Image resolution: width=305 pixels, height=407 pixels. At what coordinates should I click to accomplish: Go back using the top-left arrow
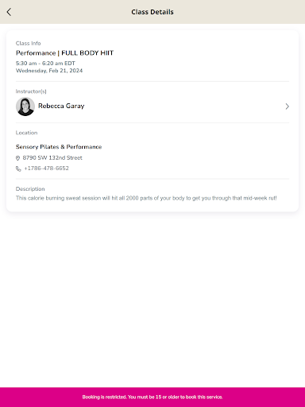pyautogui.click(x=9, y=12)
